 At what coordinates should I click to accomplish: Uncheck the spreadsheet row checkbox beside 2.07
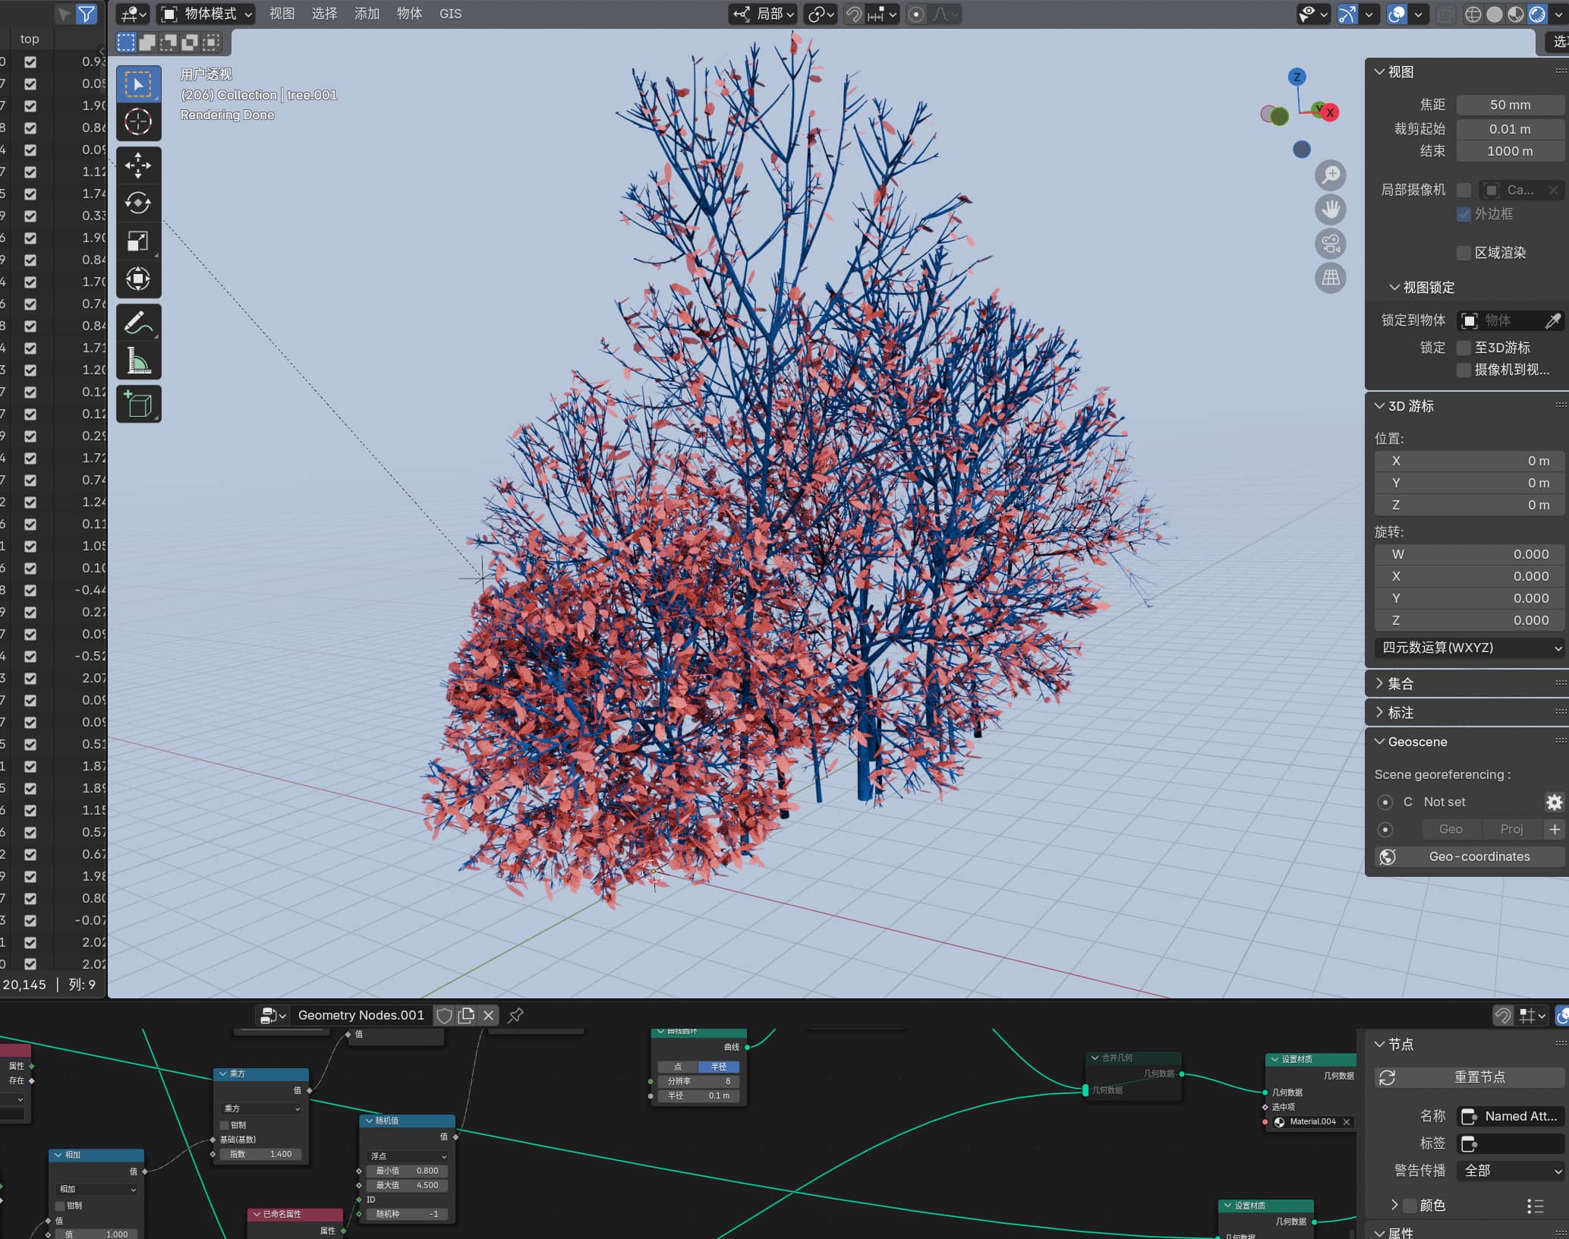(x=30, y=678)
